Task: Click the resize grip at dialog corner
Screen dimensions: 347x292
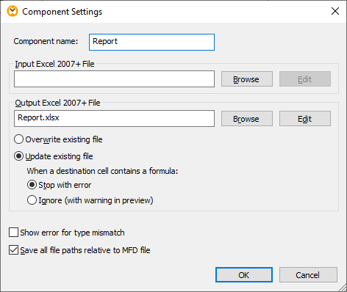Action: coord(342,288)
